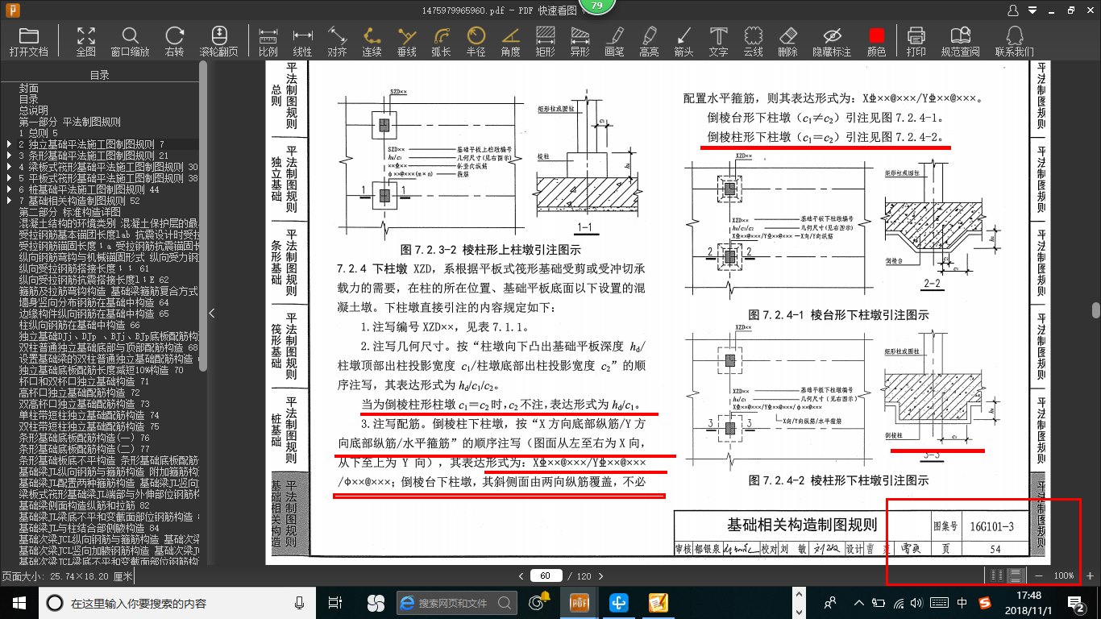Select the 矩形 rectangle area tool
The height and width of the screenshot is (619, 1101).
pos(546,42)
